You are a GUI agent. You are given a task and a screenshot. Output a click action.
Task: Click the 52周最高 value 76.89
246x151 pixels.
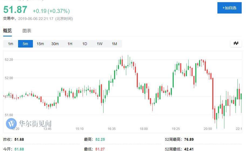[x=189, y=139]
